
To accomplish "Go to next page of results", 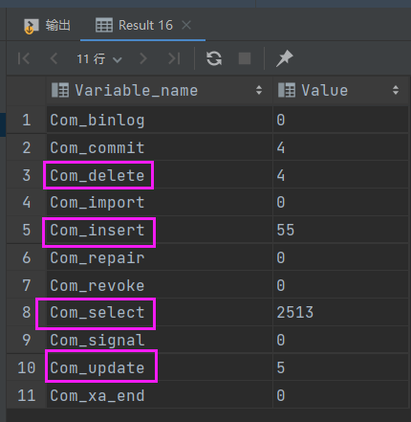I will pyautogui.click(x=143, y=58).
